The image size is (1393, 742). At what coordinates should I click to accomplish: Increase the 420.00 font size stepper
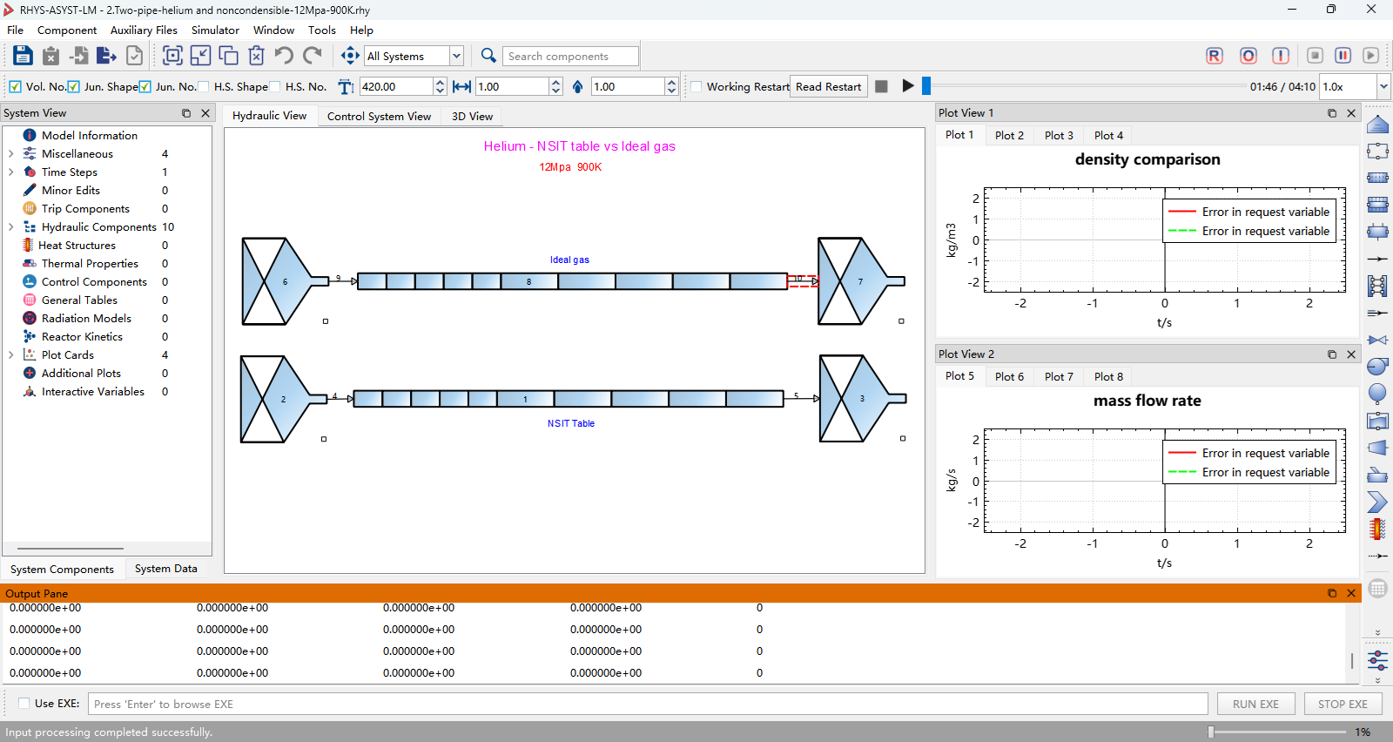pos(440,82)
